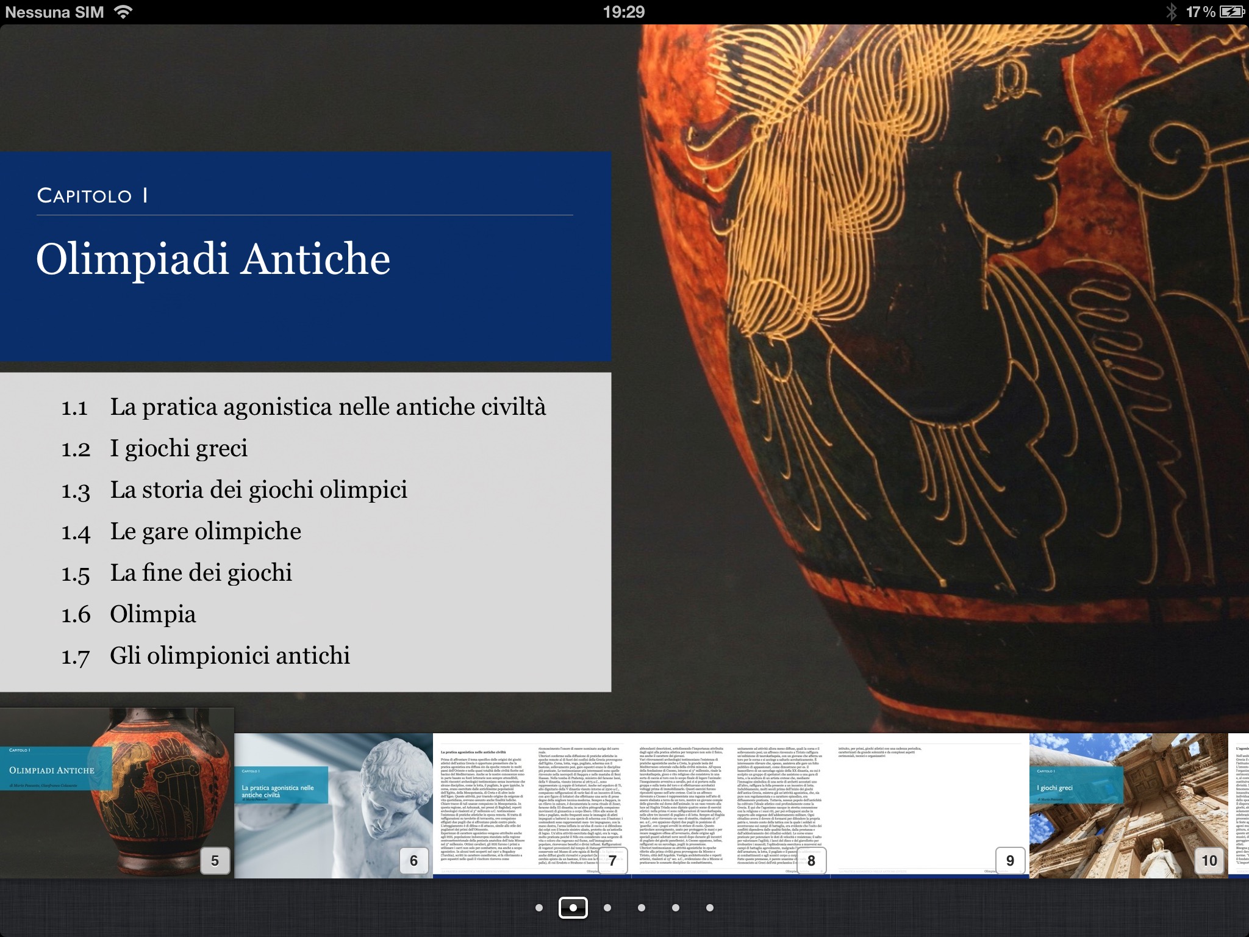Image resolution: width=1249 pixels, height=937 pixels.
Task: Tap the 19:29 clock in the status bar
Action: (624, 12)
